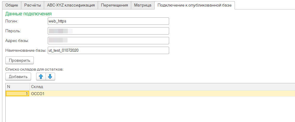
Task: Switch to the Расчёты tab
Action: coord(32,5)
